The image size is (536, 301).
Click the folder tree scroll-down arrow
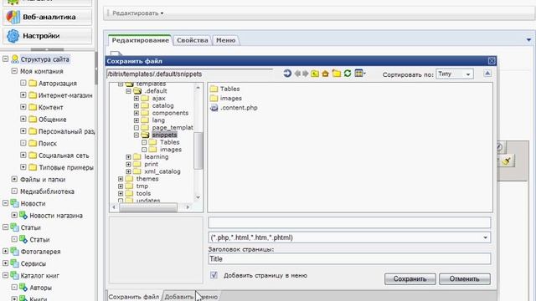pos(198,197)
